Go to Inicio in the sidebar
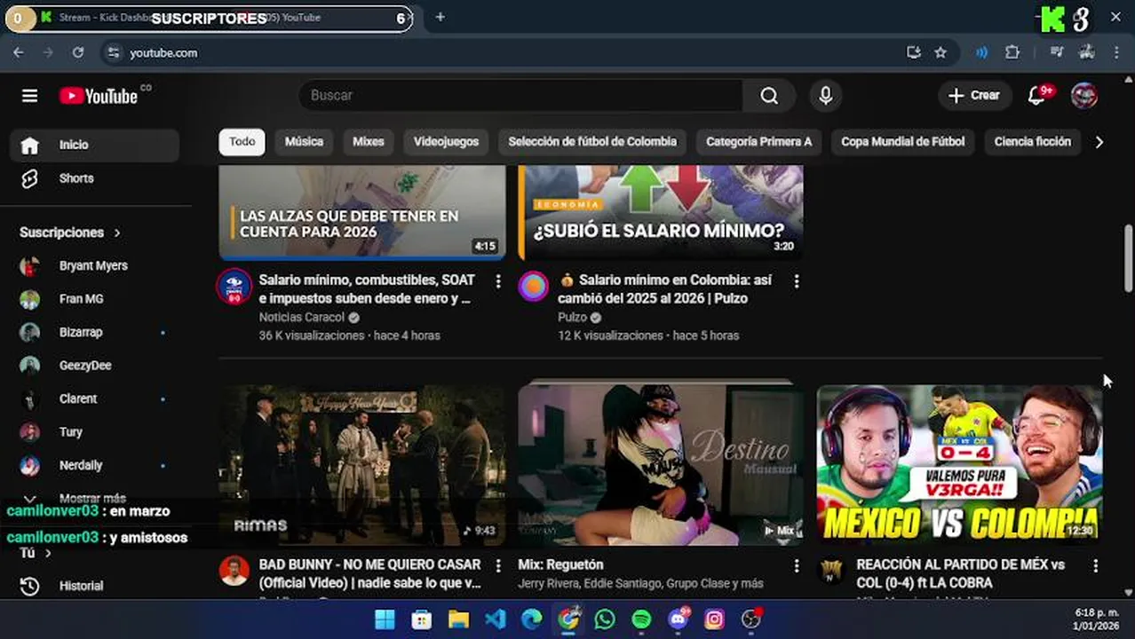 pos(94,145)
